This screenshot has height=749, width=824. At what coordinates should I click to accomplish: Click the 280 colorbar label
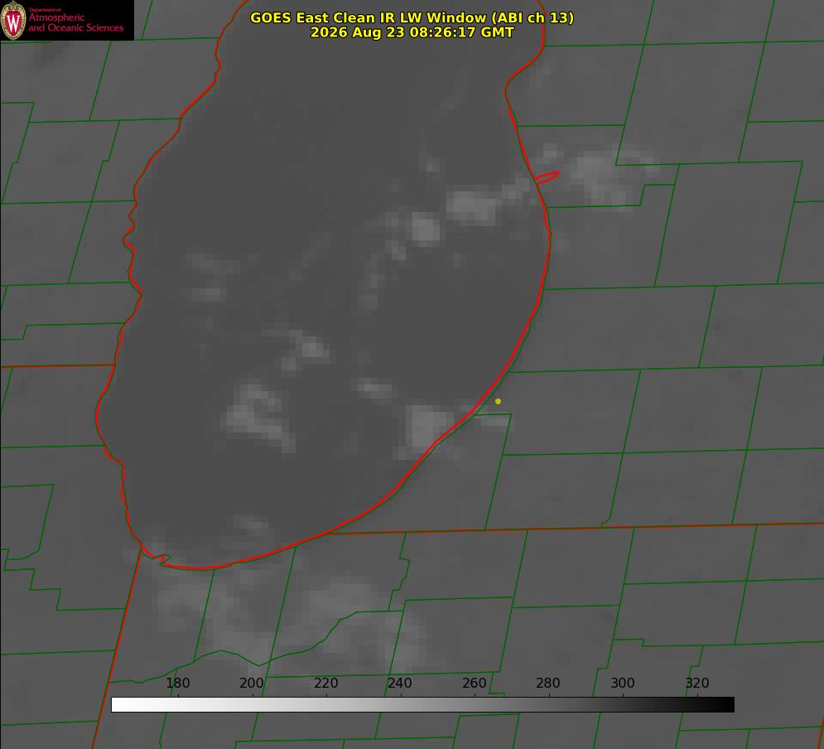[x=548, y=683]
